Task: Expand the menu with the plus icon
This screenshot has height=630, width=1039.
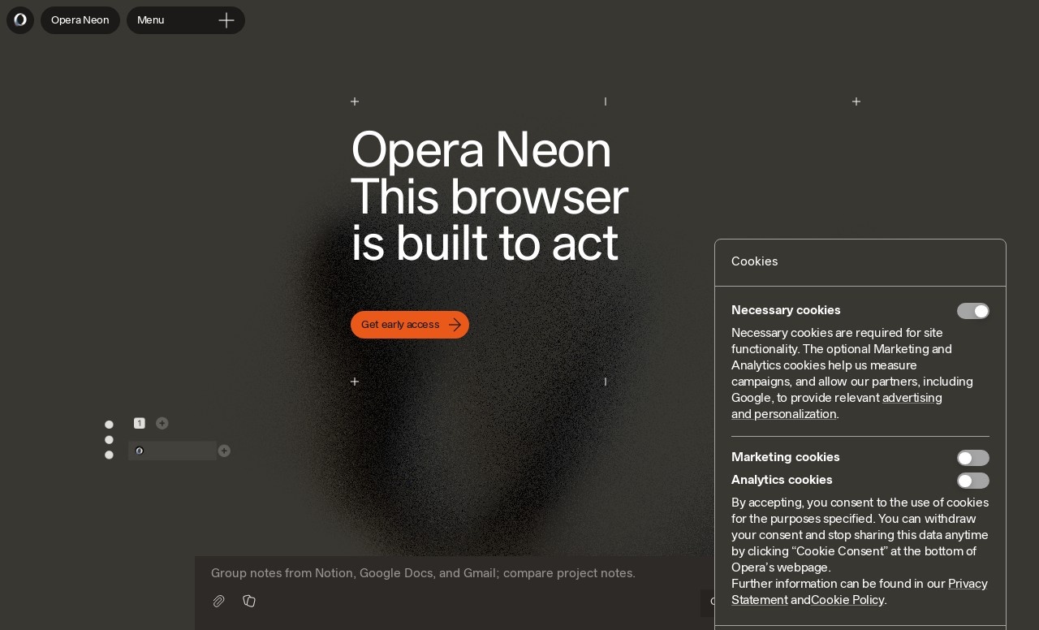Action: [226, 20]
